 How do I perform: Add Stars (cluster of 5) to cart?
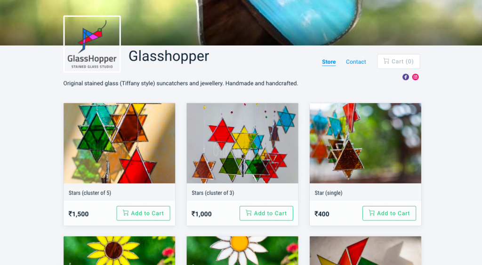(x=143, y=213)
